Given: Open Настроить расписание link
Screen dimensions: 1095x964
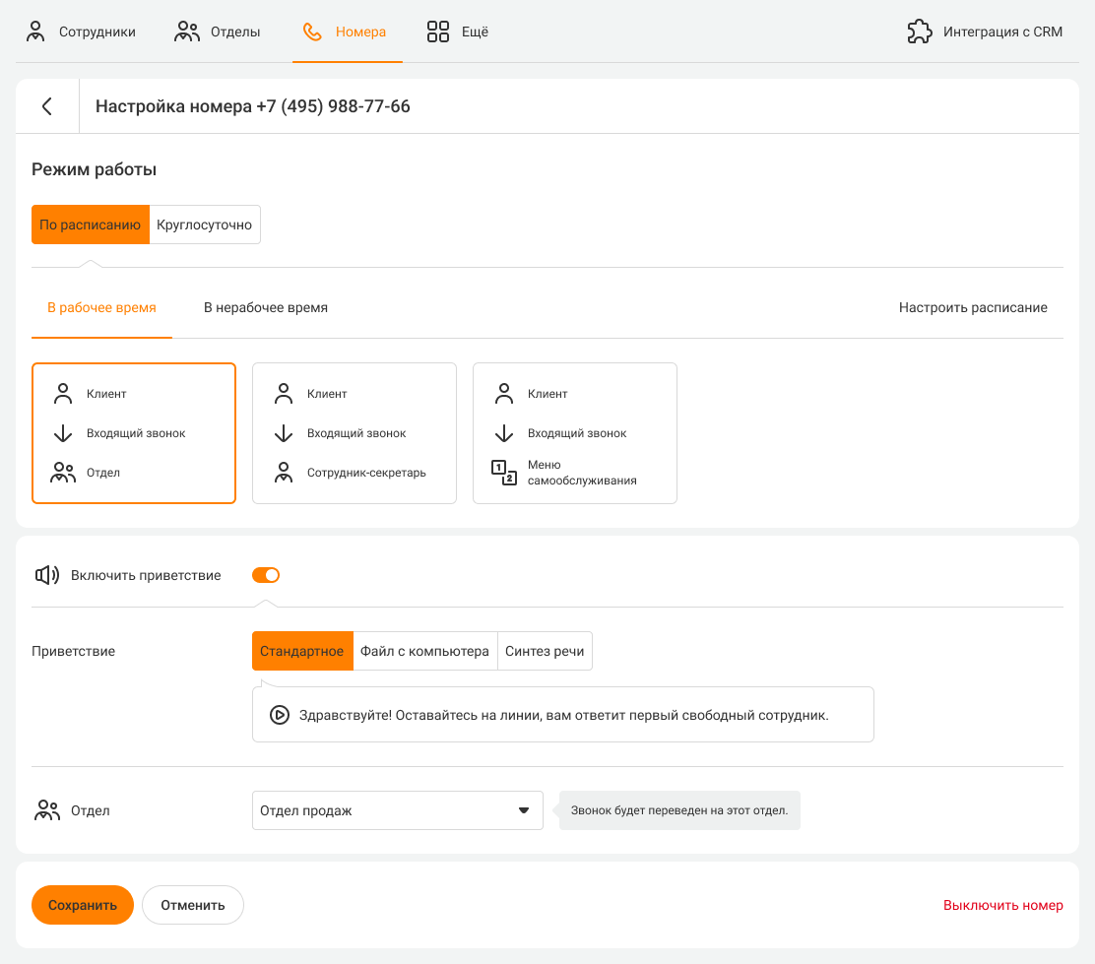Looking at the screenshot, I should 972,307.
